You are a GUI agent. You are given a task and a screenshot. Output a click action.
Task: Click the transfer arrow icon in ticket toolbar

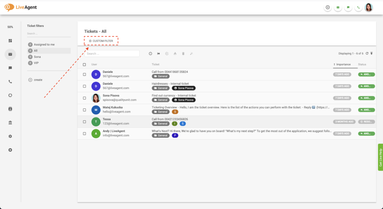click(x=159, y=54)
